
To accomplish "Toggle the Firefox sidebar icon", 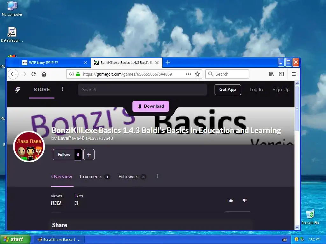I will coord(281,74).
